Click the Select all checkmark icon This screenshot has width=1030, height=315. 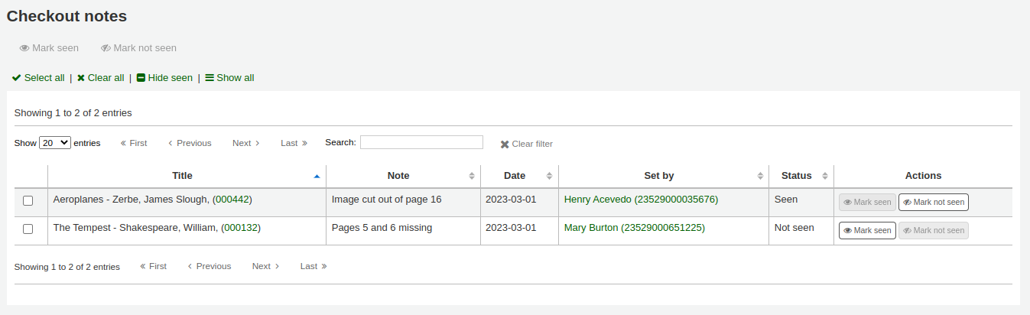point(17,78)
